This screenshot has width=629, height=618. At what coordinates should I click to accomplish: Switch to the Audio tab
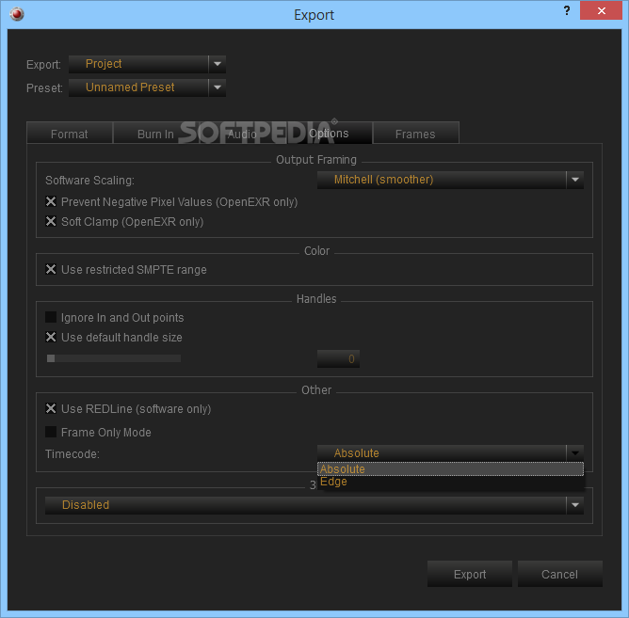click(242, 134)
